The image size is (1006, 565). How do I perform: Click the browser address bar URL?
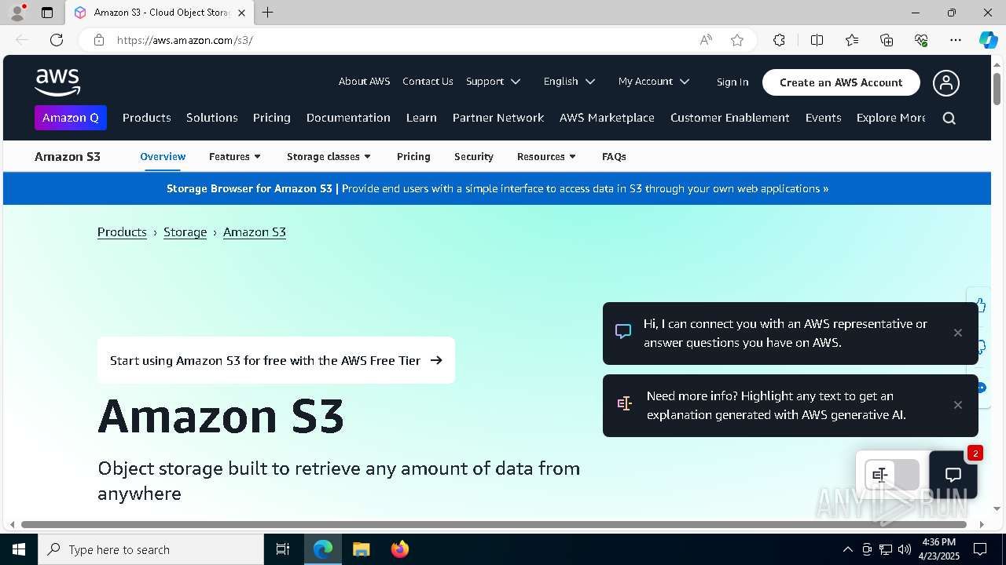click(x=185, y=40)
